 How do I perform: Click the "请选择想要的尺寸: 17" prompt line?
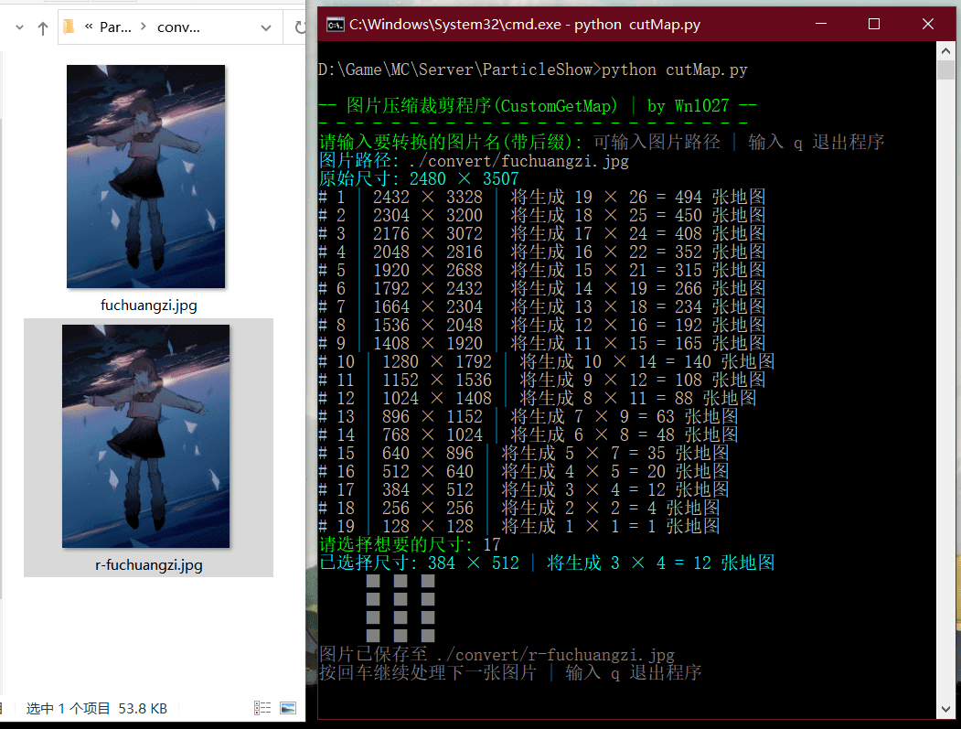coord(410,544)
